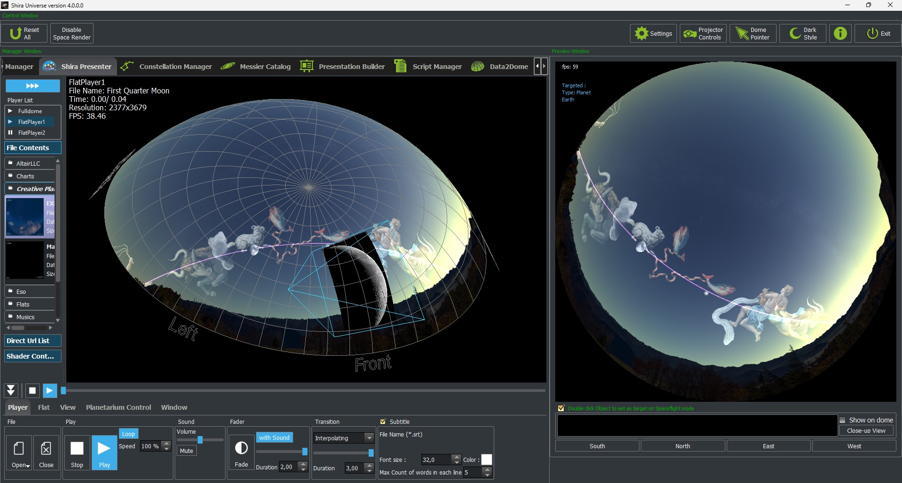Select the black Ma file thumbnail
Screen dimensions: 902x483
click(x=24, y=260)
